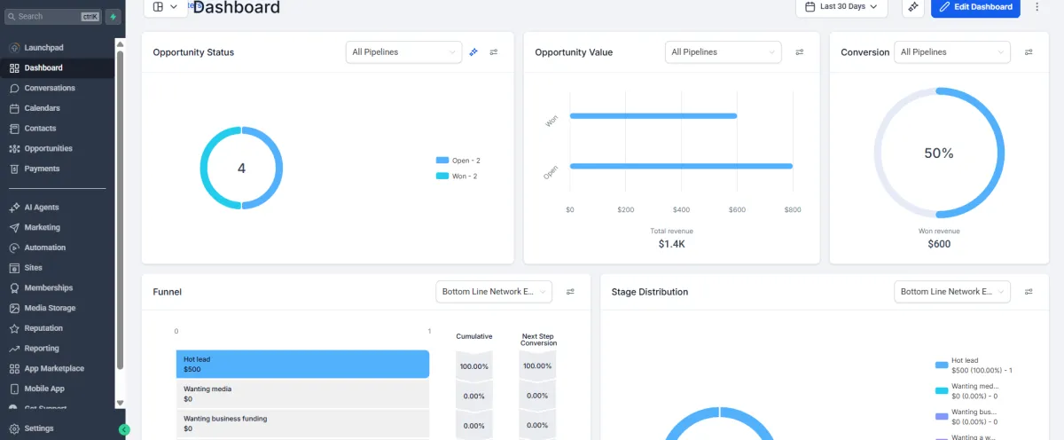The height and width of the screenshot is (440, 1064).
Task: Open the Automation icon in sidebar
Action: 14,247
